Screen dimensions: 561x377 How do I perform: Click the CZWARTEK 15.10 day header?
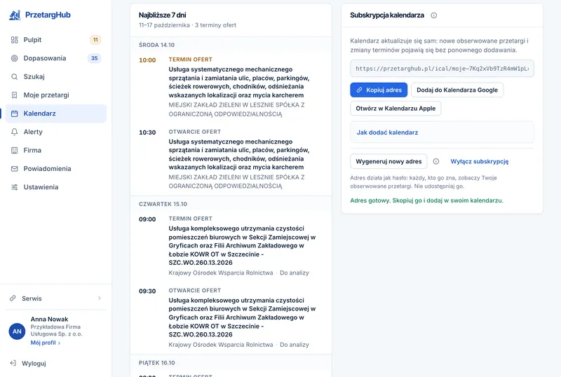coord(163,204)
